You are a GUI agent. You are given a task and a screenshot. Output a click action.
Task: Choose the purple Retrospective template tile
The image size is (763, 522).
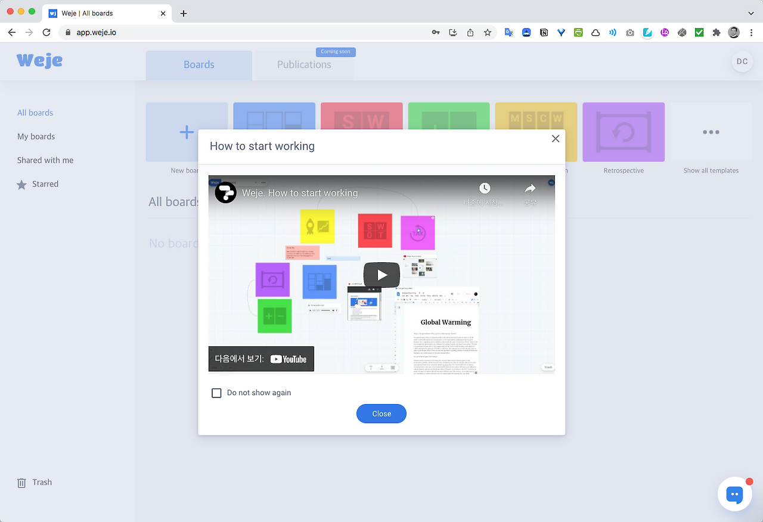click(x=624, y=132)
